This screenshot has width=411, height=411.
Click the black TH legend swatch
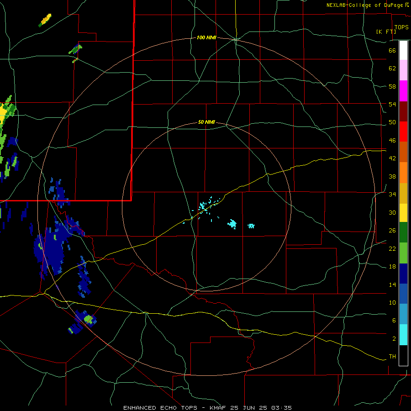point(403,355)
